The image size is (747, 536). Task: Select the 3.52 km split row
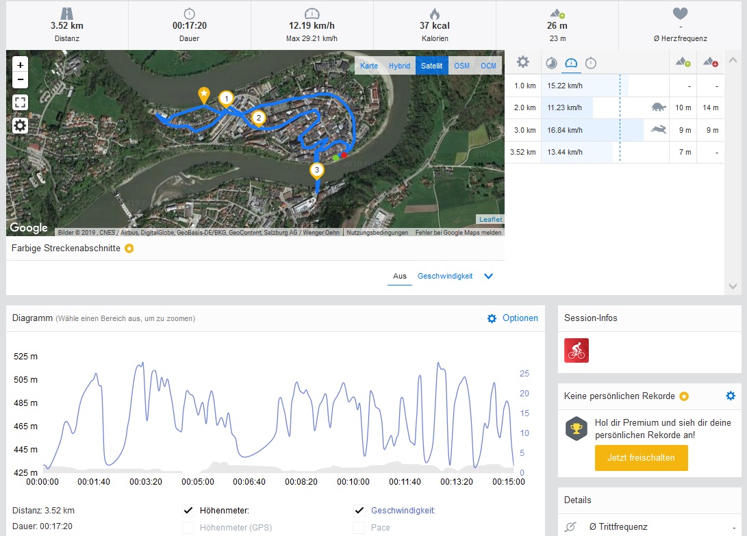614,152
